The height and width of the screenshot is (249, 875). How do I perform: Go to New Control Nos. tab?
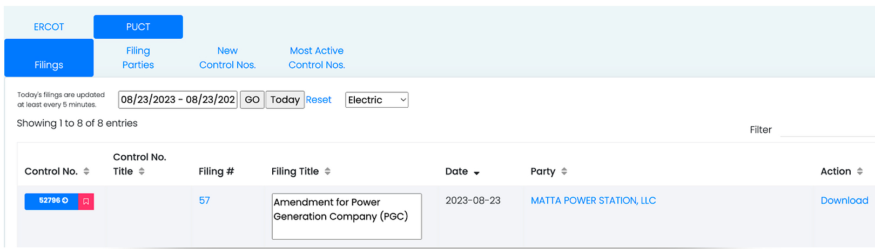pos(227,58)
